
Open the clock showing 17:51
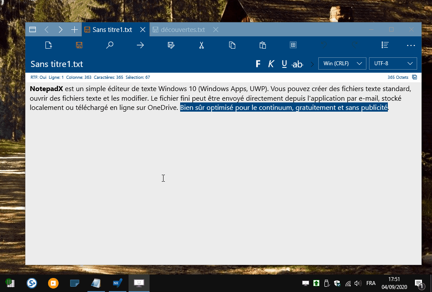[x=394, y=283]
